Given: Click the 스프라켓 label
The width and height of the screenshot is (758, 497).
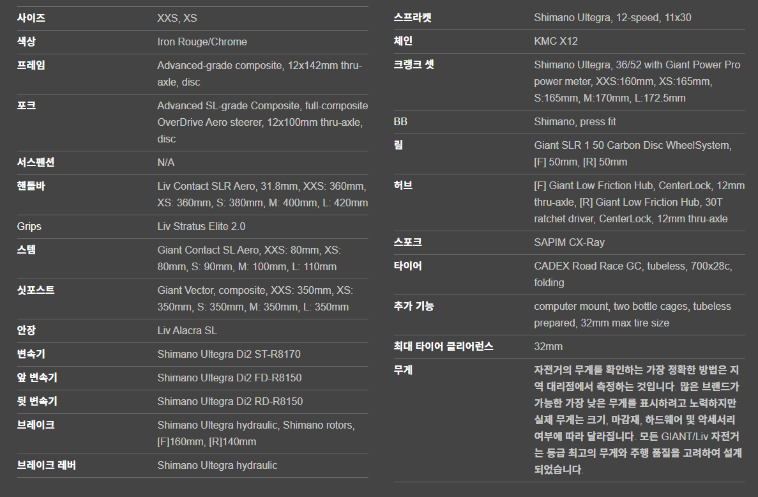Looking at the screenshot, I should (413, 18).
